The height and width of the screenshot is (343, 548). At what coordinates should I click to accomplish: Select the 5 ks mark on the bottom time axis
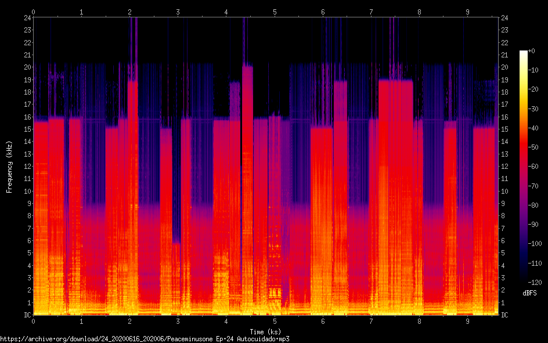(x=275, y=321)
